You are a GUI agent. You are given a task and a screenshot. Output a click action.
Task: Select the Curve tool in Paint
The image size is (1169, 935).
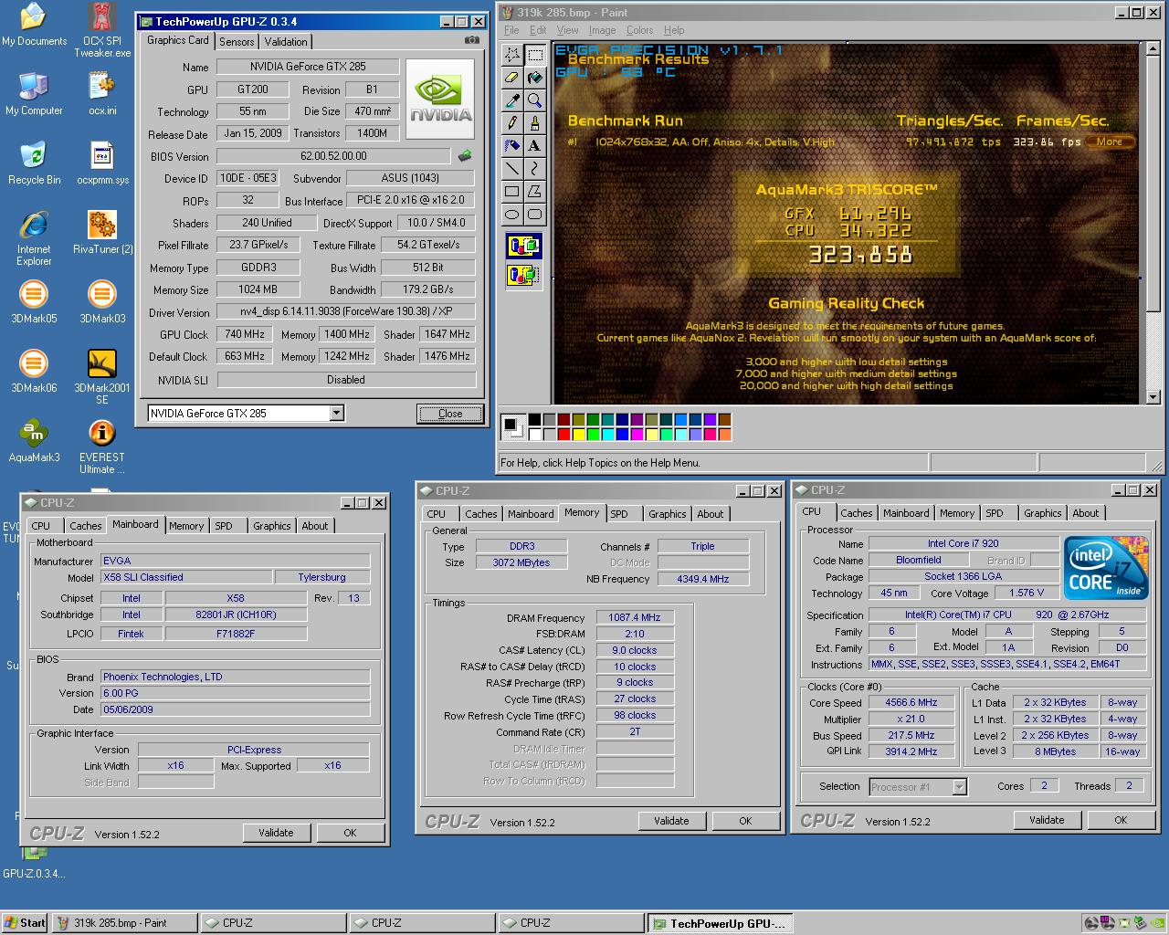[535, 169]
